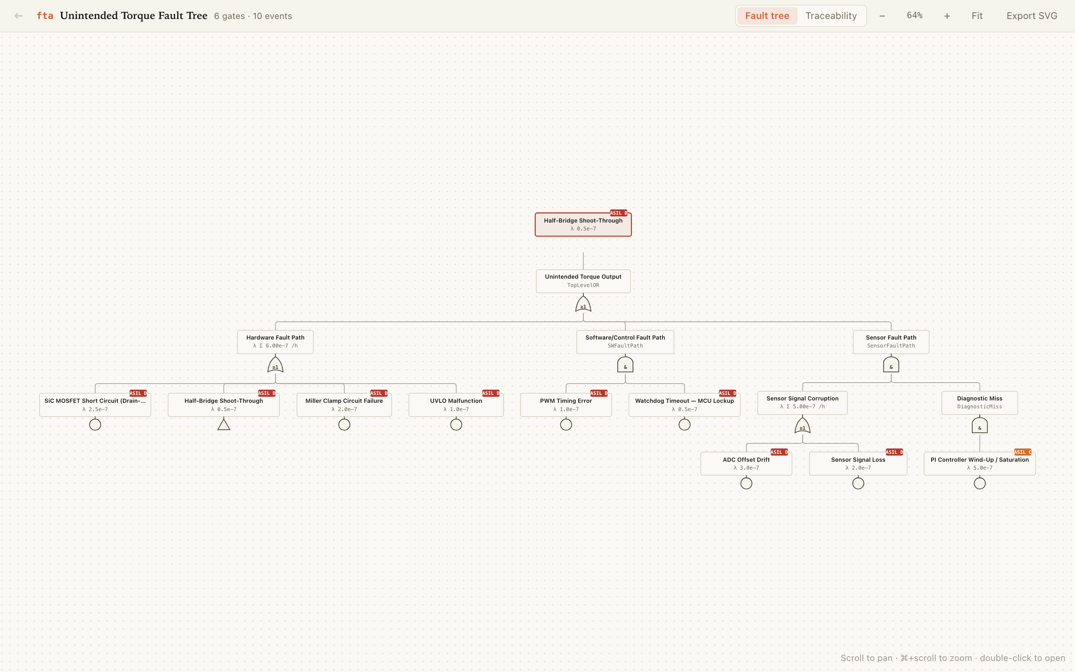Click the basic event circle under Sensor Signal Loss

858,483
